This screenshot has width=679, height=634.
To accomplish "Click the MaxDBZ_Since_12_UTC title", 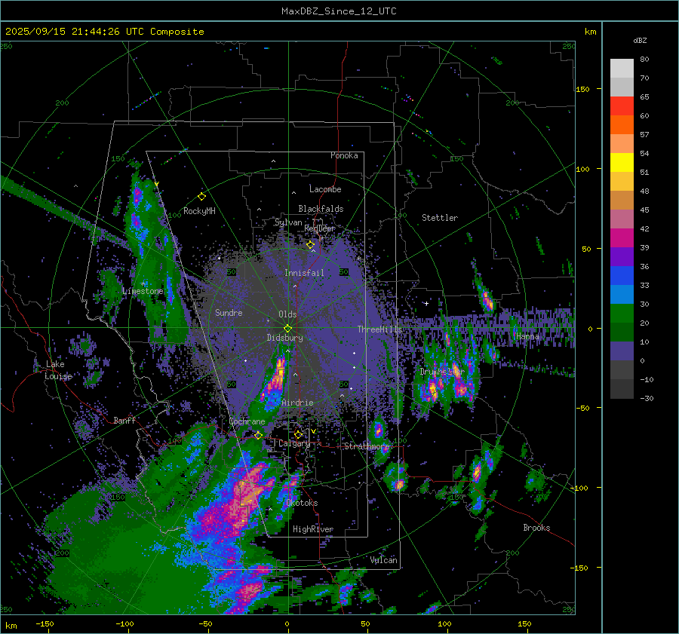I will click(339, 11).
